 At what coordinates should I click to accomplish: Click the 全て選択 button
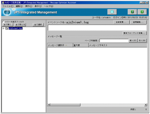click(x=38, y=25)
